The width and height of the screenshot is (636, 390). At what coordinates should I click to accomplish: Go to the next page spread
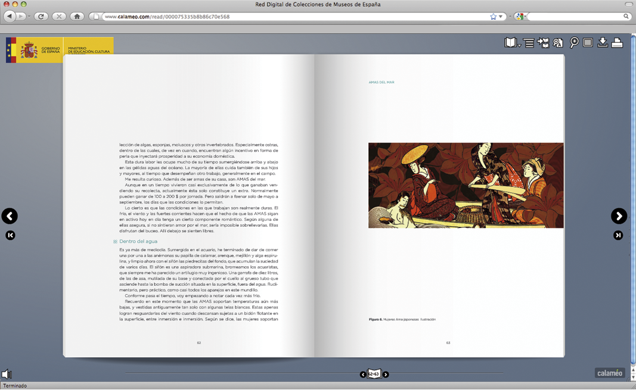tap(619, 216)
